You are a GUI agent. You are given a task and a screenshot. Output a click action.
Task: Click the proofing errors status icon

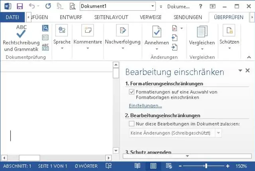pyautogui.click(x=108, y=166)
